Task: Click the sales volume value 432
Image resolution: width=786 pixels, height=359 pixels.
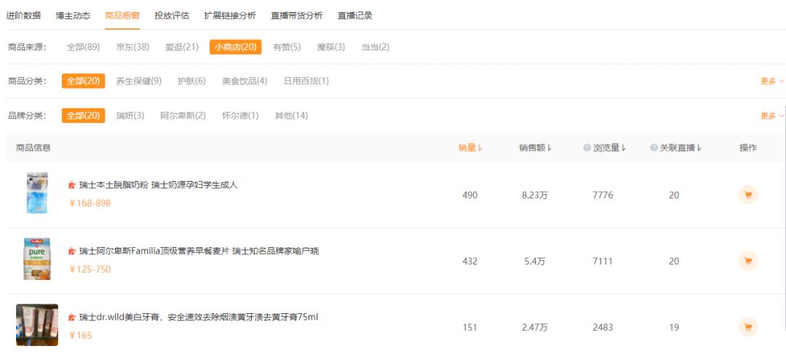Action: (469, 262)
